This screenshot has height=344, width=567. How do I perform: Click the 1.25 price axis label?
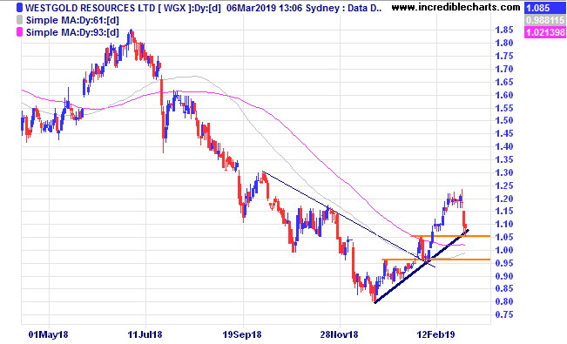(504, 185)
